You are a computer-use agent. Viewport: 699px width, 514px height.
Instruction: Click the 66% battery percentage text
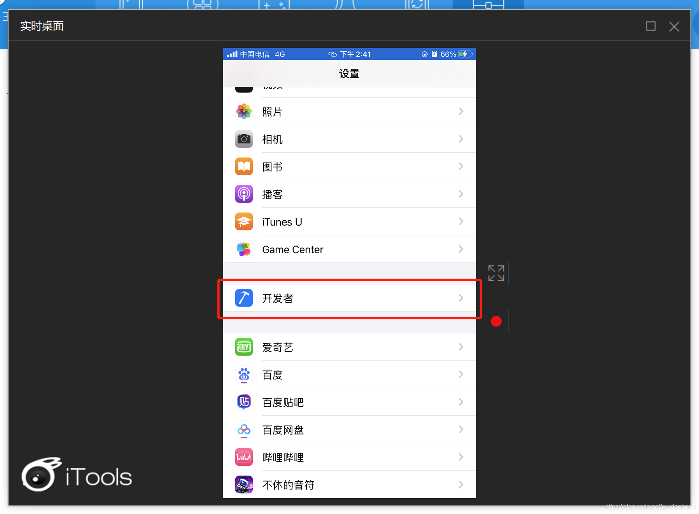[448, 54]
